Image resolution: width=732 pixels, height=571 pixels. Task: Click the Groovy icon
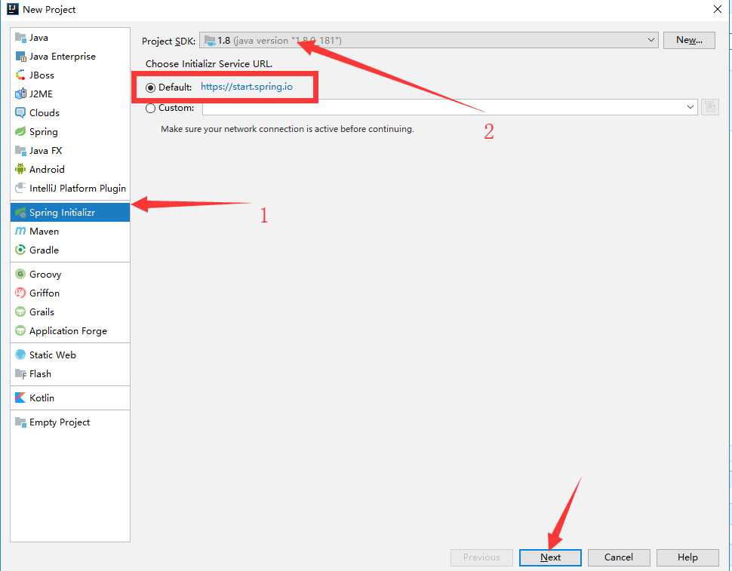[x=20, y=274]
